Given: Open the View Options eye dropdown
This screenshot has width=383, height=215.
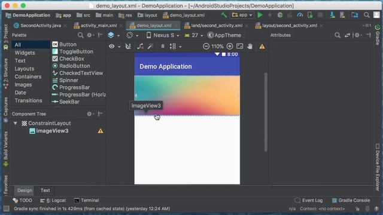Looking at the screenshot, I should pyautogui.click(x=114, y=47).
